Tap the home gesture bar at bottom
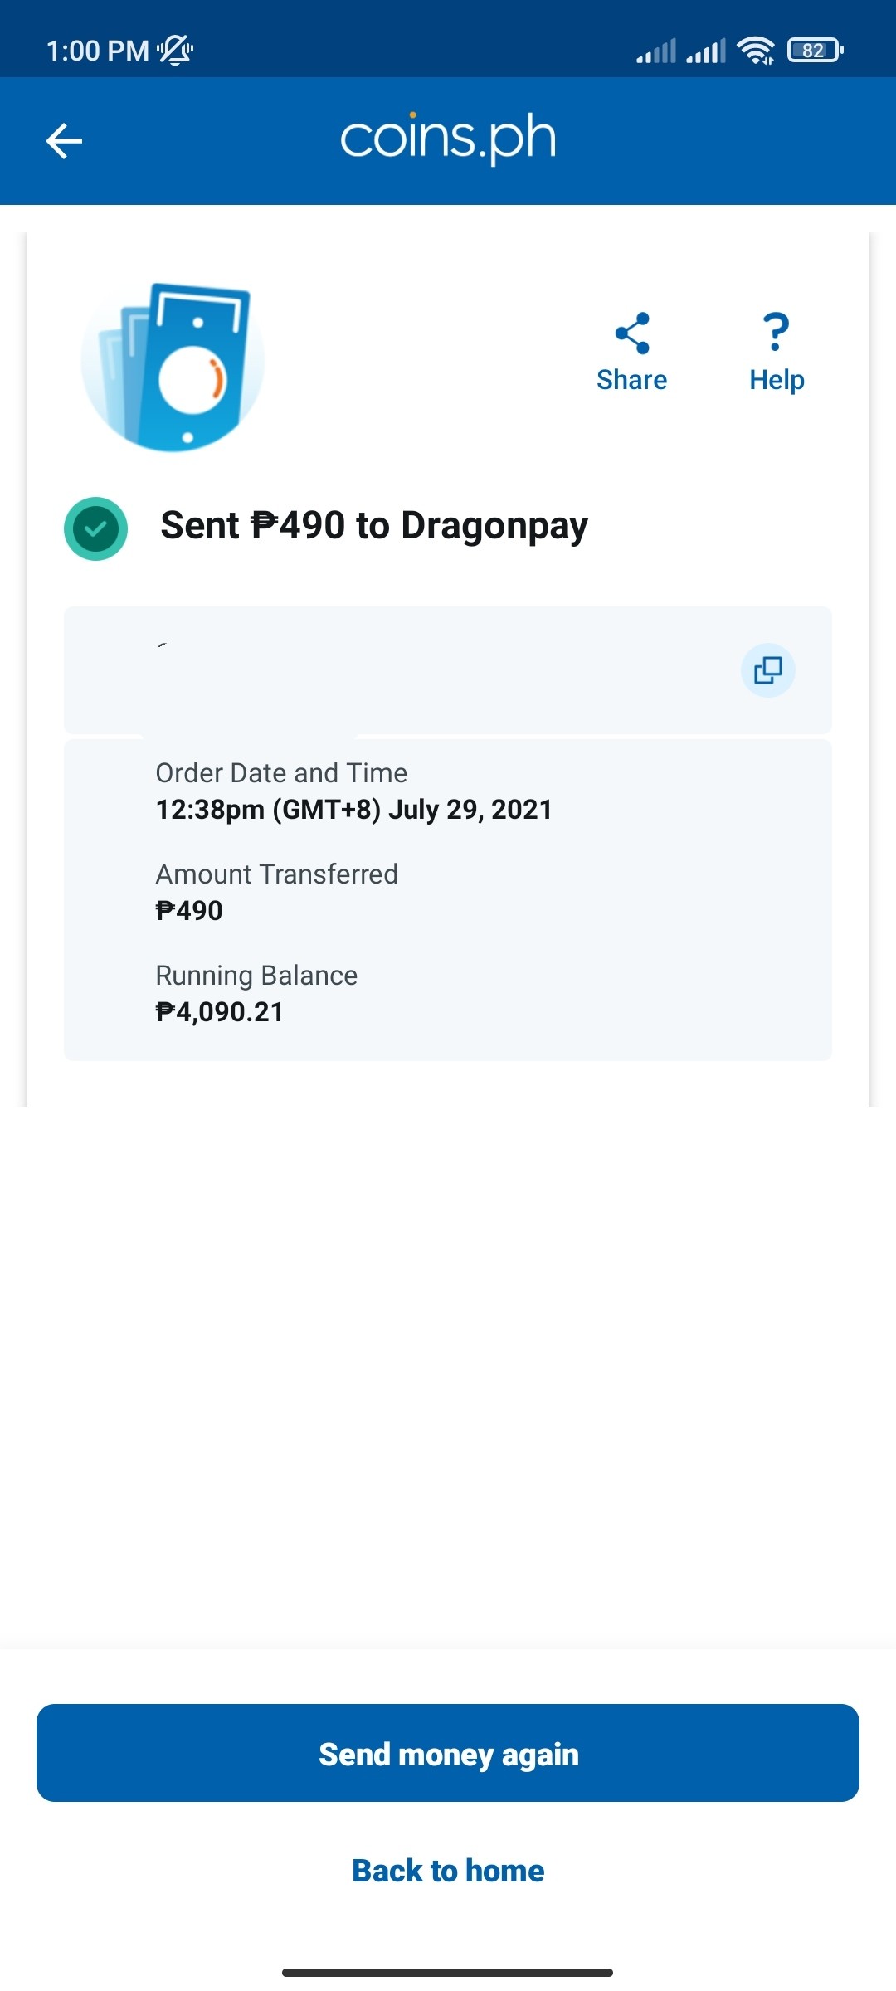Screen dimensions: 896x1991 [x=448, y=1973]
